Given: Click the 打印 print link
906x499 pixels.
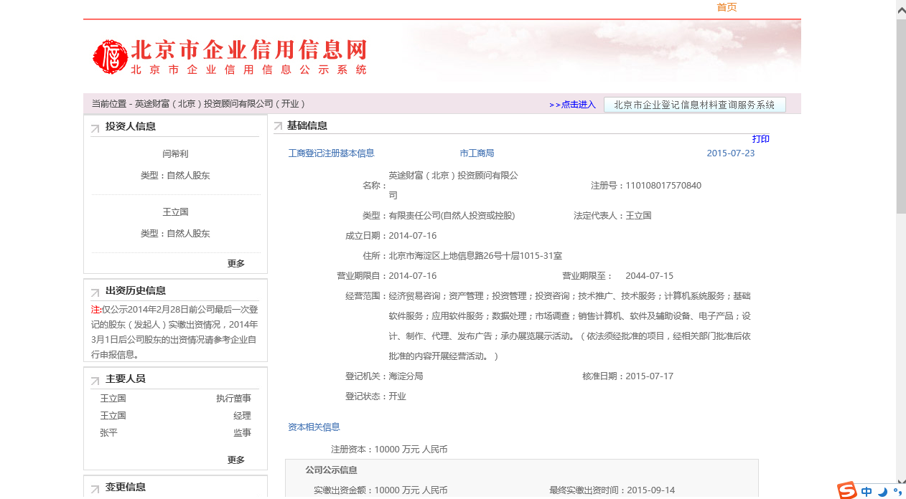Looking at the screenshot, I should click(x=761, y=139).
